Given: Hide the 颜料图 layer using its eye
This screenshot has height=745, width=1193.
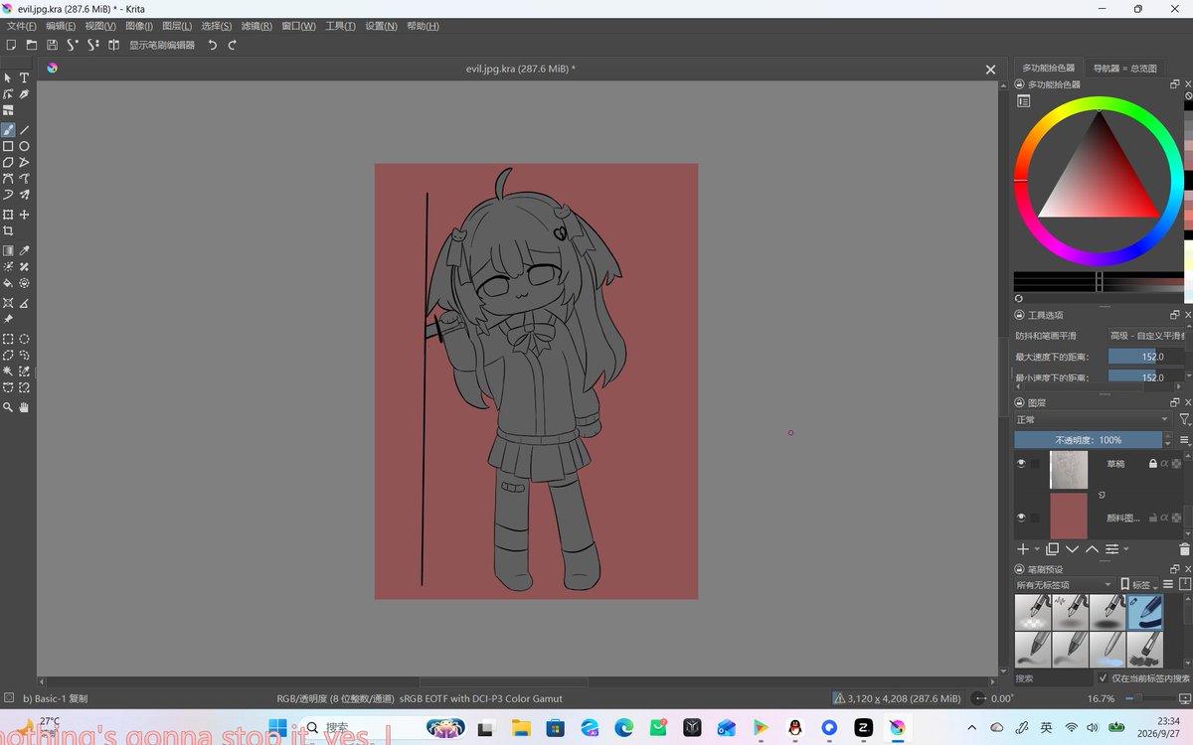Looking at the screenshot, I should pos(1021,518).
